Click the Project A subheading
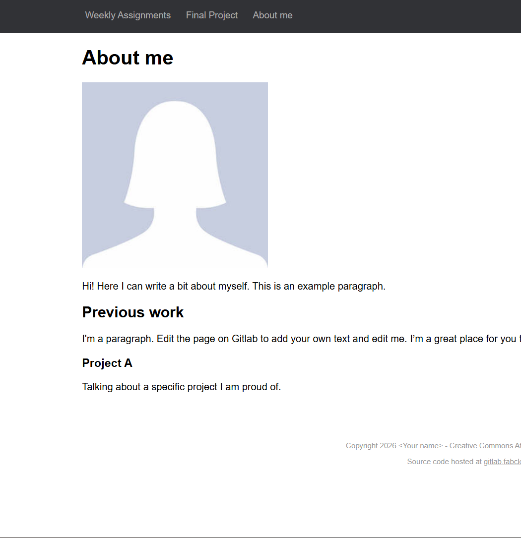521x538 pixels. (x=107, y=363)
